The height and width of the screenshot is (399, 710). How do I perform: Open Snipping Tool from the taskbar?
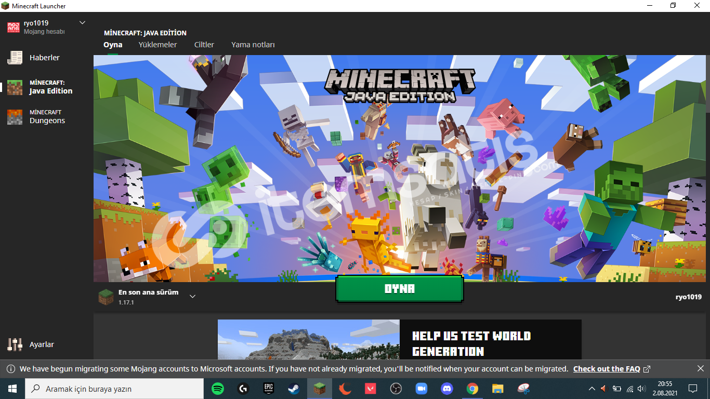point(523,389)
